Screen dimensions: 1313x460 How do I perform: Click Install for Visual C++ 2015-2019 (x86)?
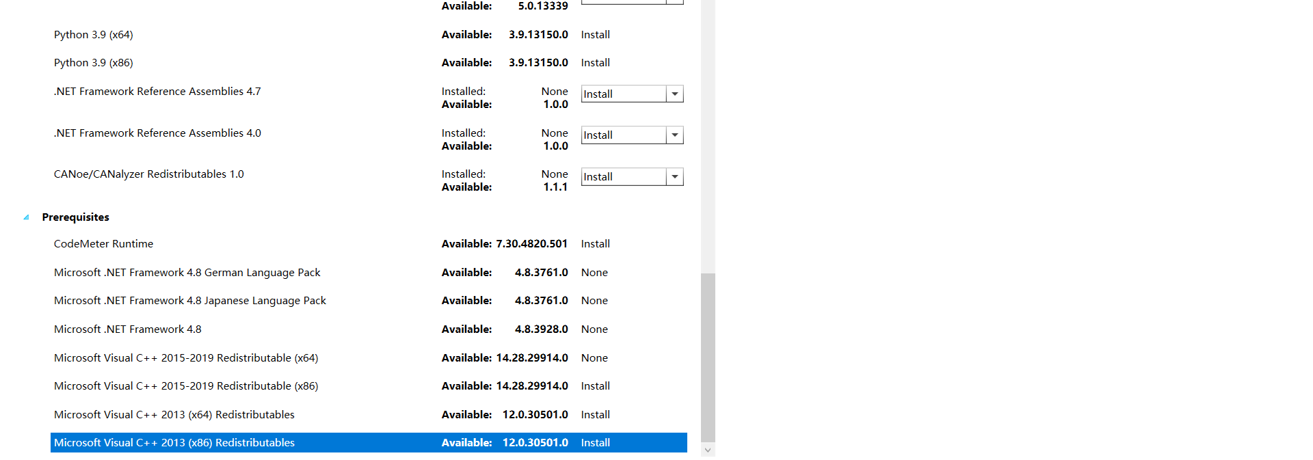coord(596,386)
